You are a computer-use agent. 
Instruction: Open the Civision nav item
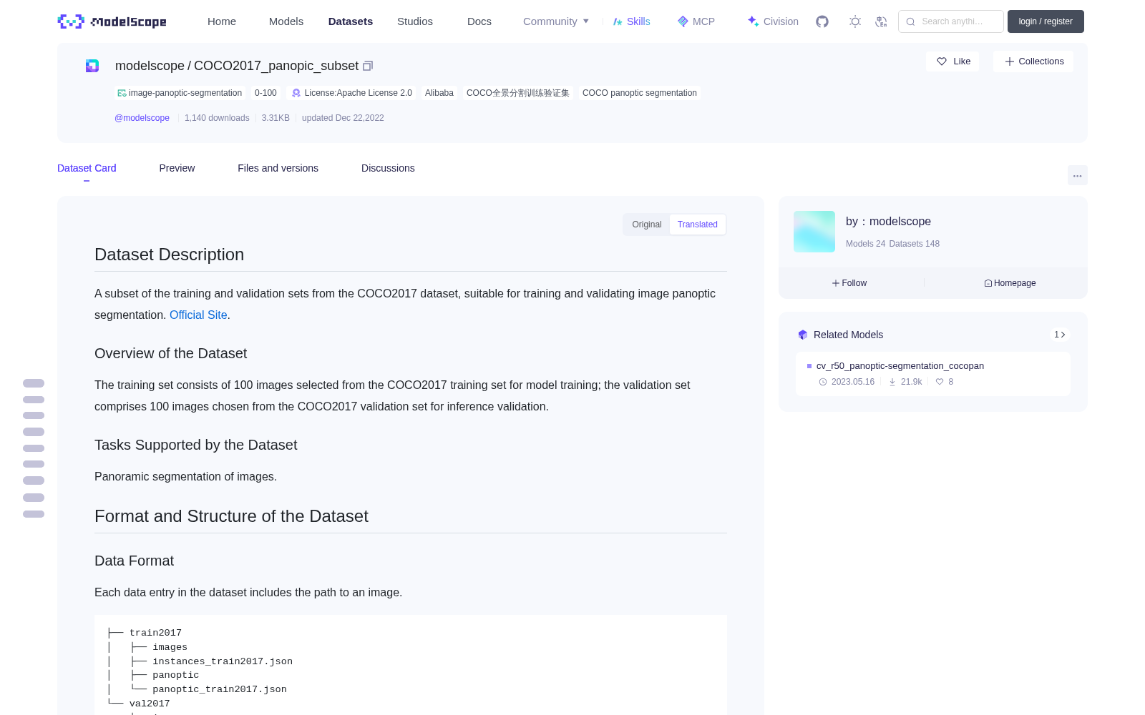pos(773,21)
